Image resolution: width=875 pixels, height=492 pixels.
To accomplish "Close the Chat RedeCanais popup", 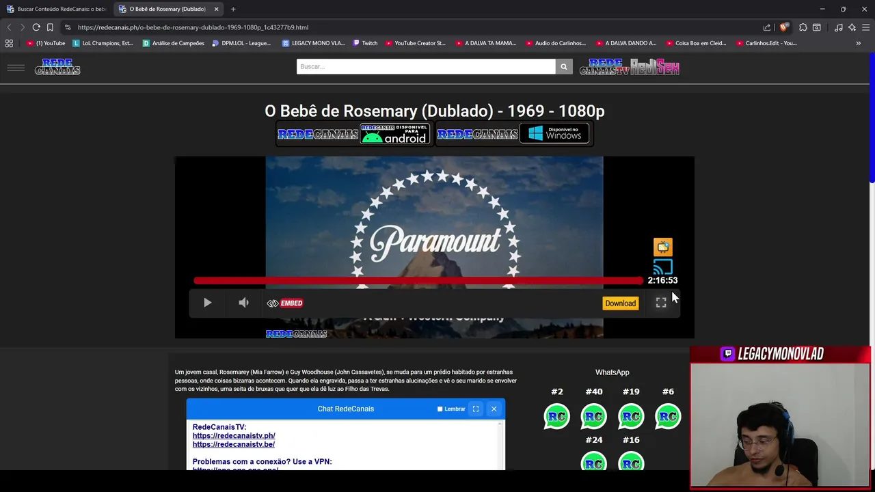I will click(494, 409).
